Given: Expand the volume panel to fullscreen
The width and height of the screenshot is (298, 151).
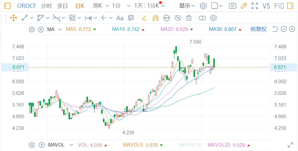Looking at the screenshot, I should coord(290,145).
